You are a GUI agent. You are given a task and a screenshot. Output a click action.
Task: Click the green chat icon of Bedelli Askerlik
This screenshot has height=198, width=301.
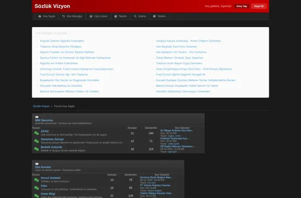37,149
